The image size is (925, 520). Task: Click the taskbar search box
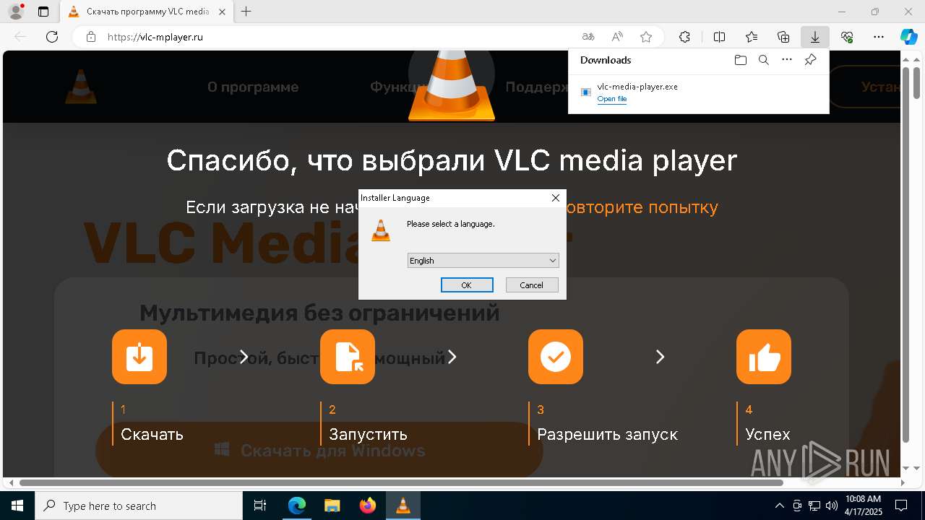(x=139, y=506)
